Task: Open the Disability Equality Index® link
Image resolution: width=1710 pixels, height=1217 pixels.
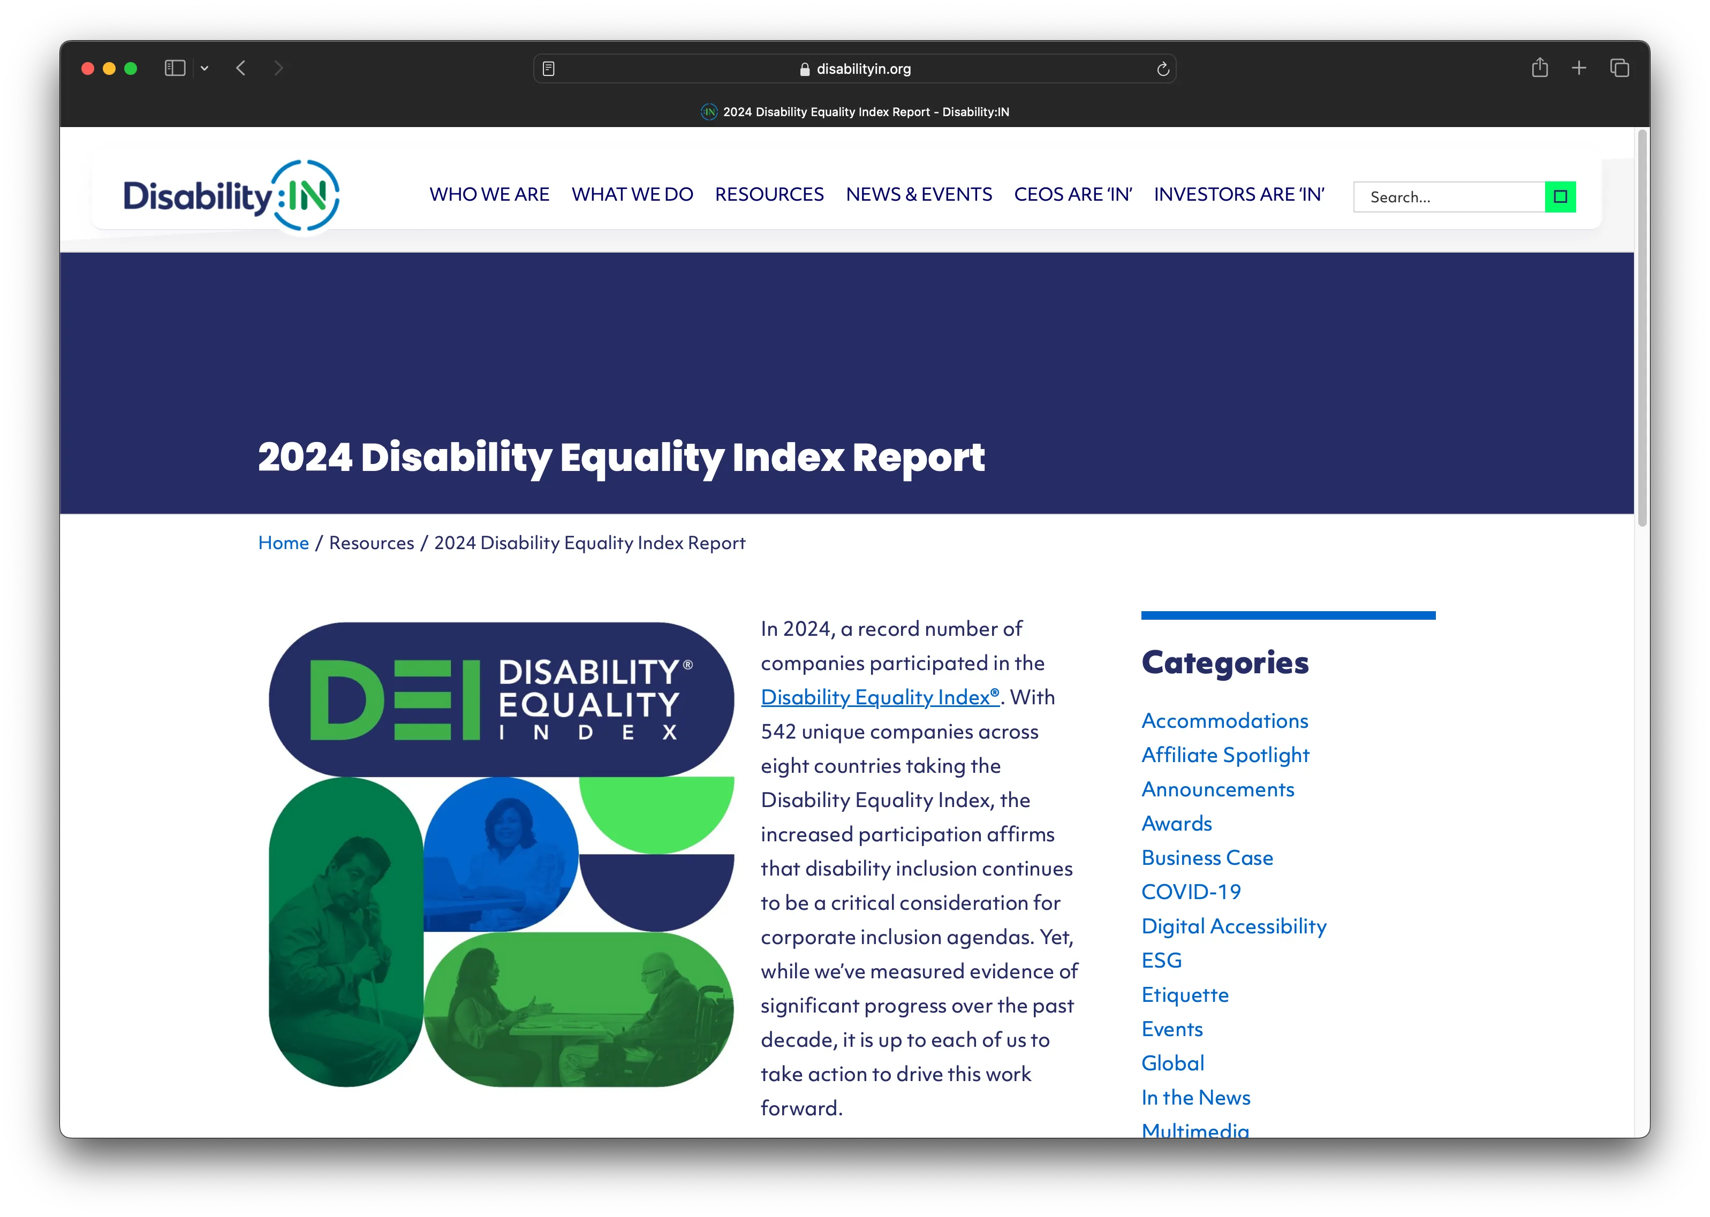Action: (880, 697)
